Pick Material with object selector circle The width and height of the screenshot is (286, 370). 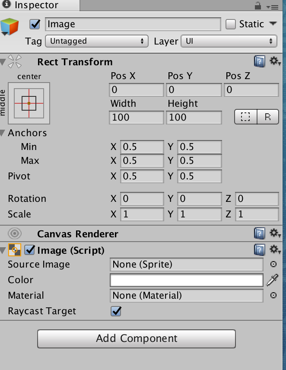pos(273,295)
